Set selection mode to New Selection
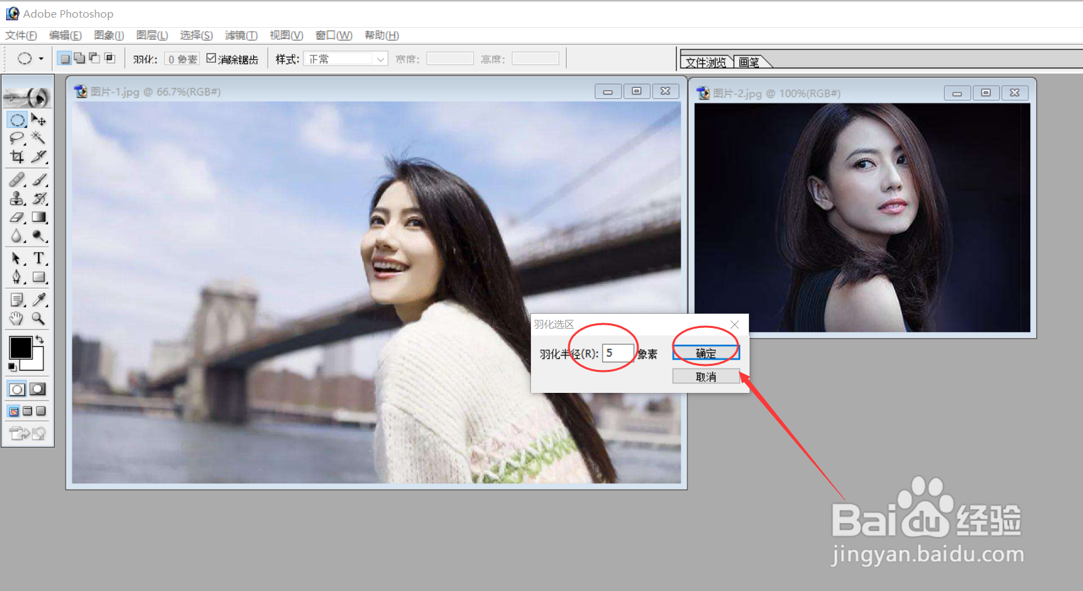Screen dimensions: 1083x591 pyautogui.click(x=64, y=59)
